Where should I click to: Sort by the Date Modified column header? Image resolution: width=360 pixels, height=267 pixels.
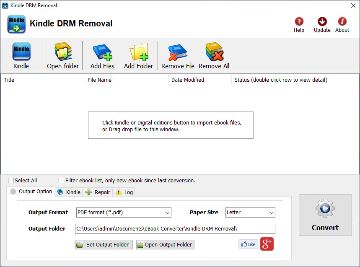click(x=200, y=80)
